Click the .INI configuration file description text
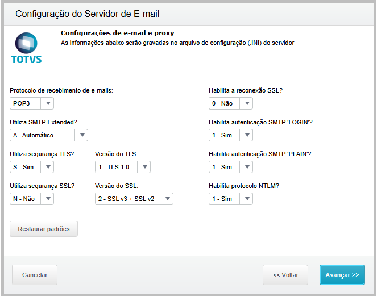The width and height of the screenshot is (377, 297). click(177, 43)
